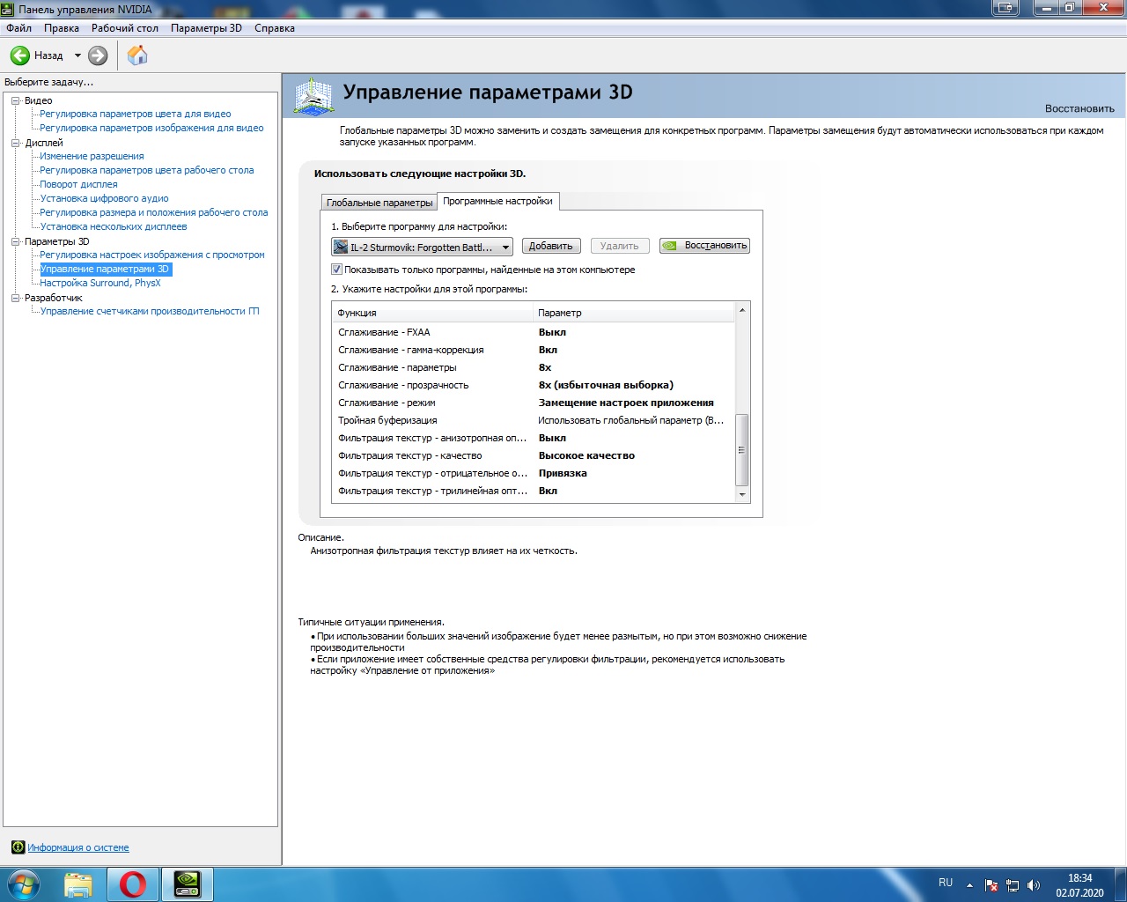1127x902 pixels.
Task: Click the 8x (избыточная выборка) value
Action: [x=606, y=385]
